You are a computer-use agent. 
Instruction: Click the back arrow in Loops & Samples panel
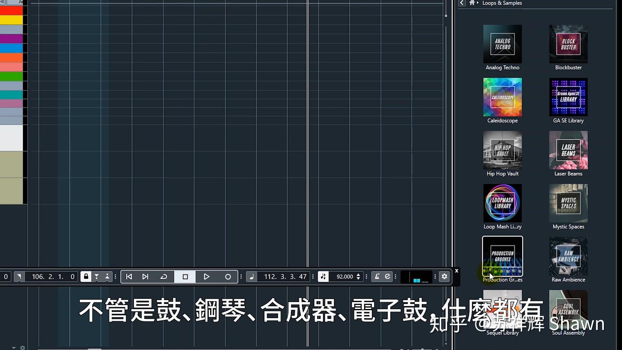tap(462, 3)
